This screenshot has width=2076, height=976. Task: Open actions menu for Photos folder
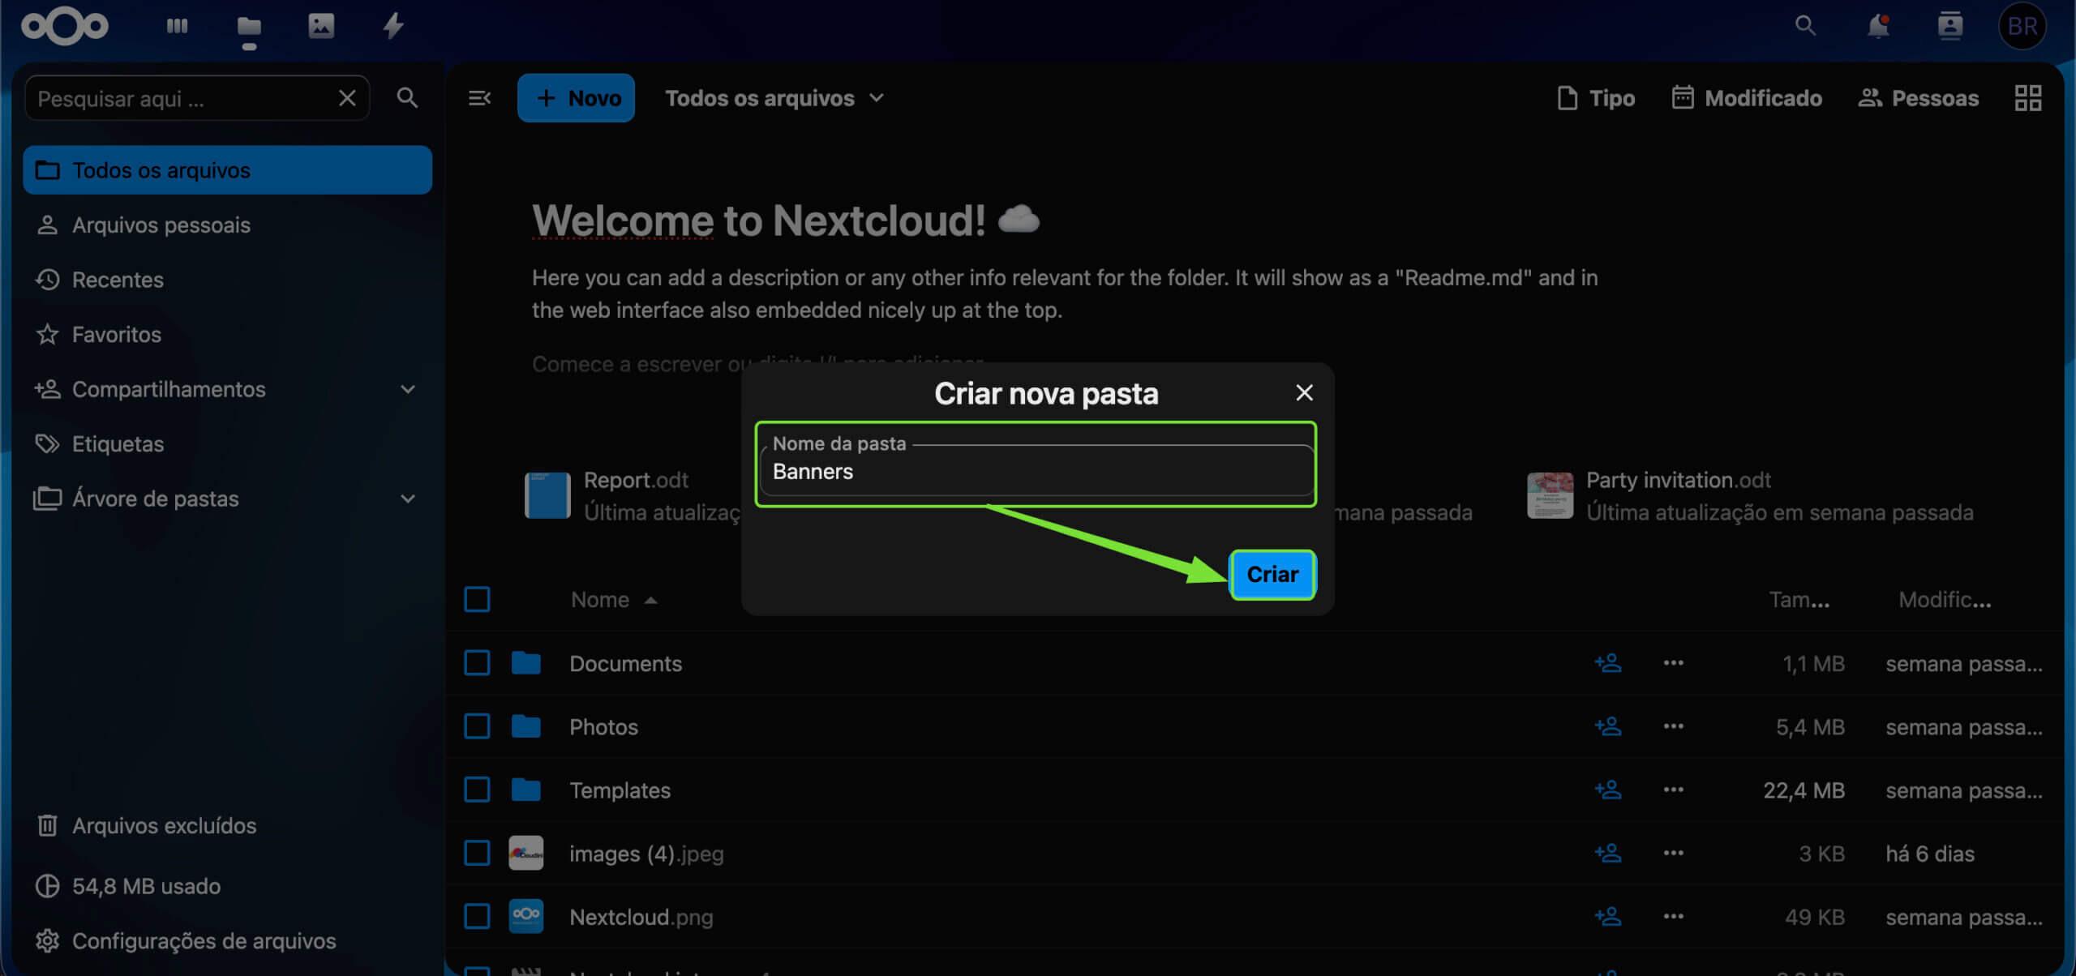tap(1673, 726)
